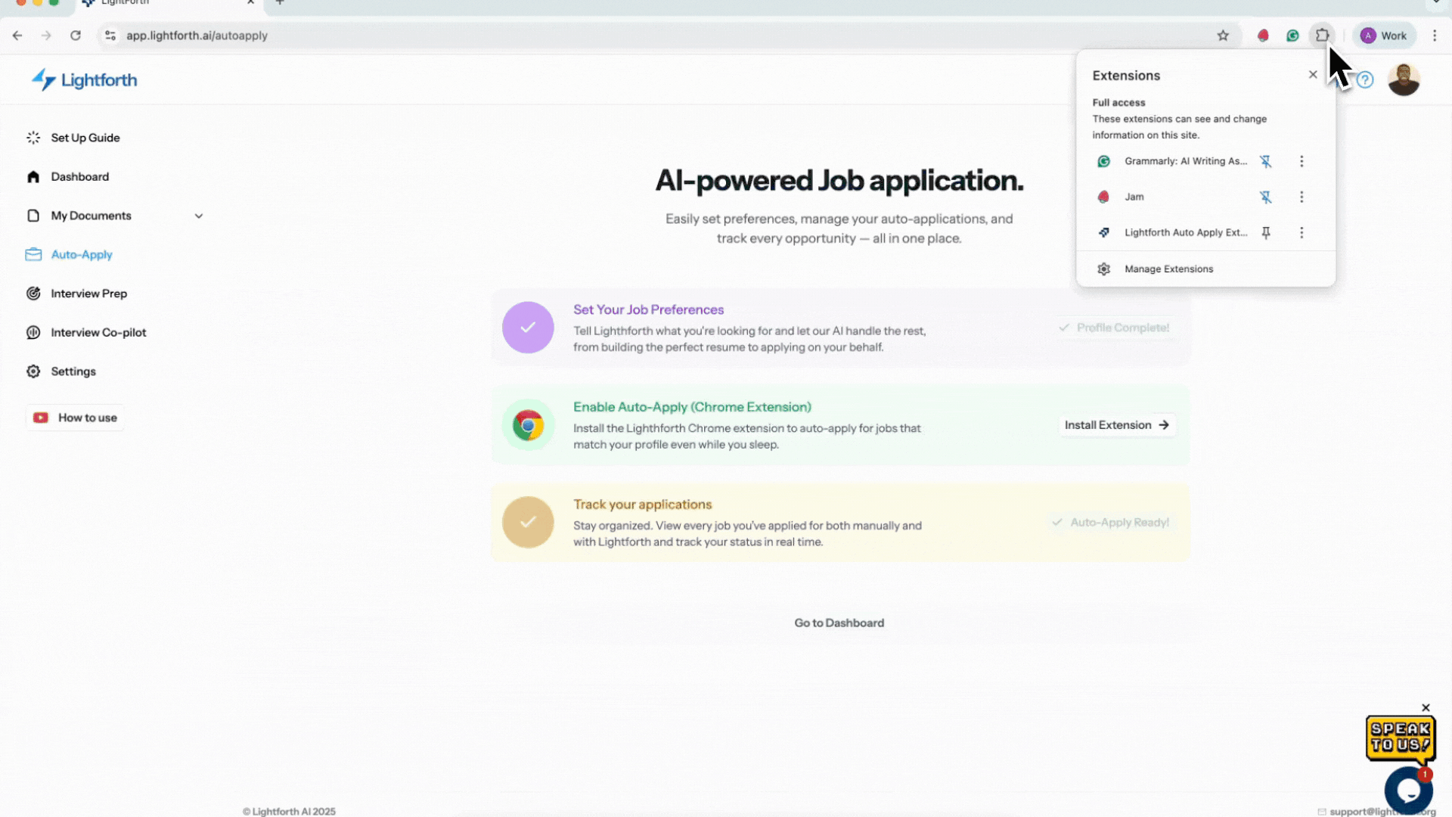Image resolution: width=1452 pixels, height=817 pixels.
Task: Open the Auto-Apply sidebar section
Action: pyautogui.click(x=81, y=254)
